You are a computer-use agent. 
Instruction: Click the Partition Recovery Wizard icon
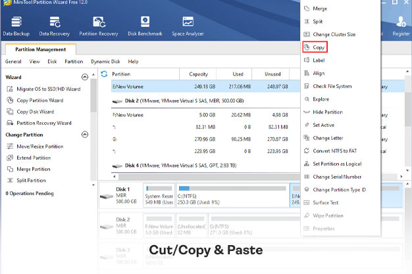click(x=10, y=123)
